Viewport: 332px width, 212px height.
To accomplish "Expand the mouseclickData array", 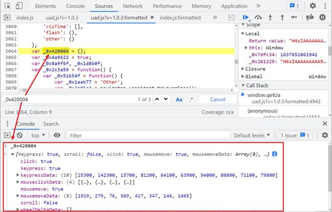I will point(18,182).
